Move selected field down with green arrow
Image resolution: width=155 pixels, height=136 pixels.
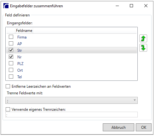click(143, 48)
